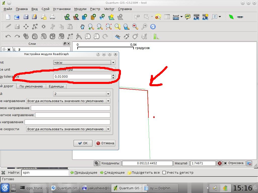Activate the Pan Map hand tool
This screenshot has width=258, height=193.
click(82, 27)
